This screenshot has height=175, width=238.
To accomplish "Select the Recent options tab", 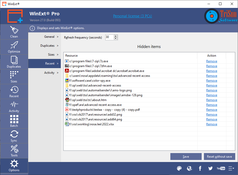I will click(45, 64).
